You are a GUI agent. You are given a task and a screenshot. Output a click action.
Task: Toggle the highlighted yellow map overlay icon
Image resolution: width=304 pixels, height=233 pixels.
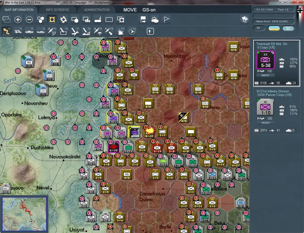click(x=52, y=20)
